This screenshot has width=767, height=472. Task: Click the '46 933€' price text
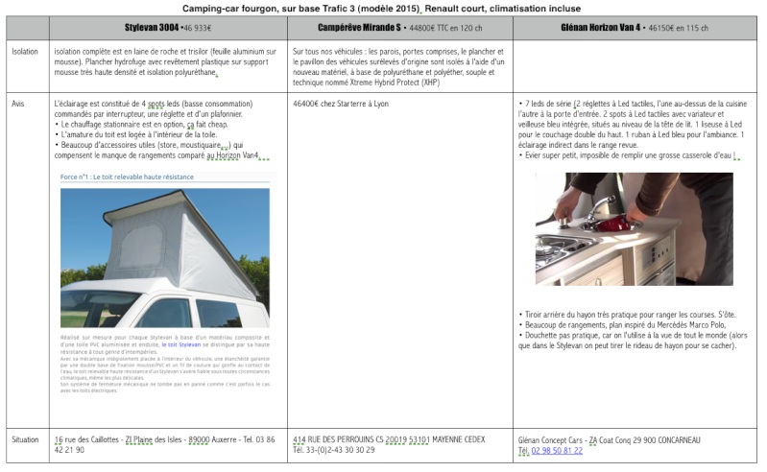pyautogui.click(x=198, y=28)
